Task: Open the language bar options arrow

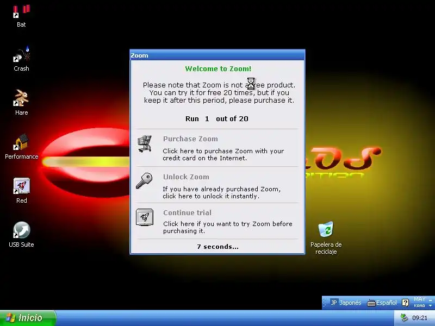Action: coord(430,306)
